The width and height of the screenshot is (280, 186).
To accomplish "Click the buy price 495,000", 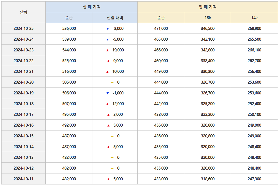I will (69, 114).
